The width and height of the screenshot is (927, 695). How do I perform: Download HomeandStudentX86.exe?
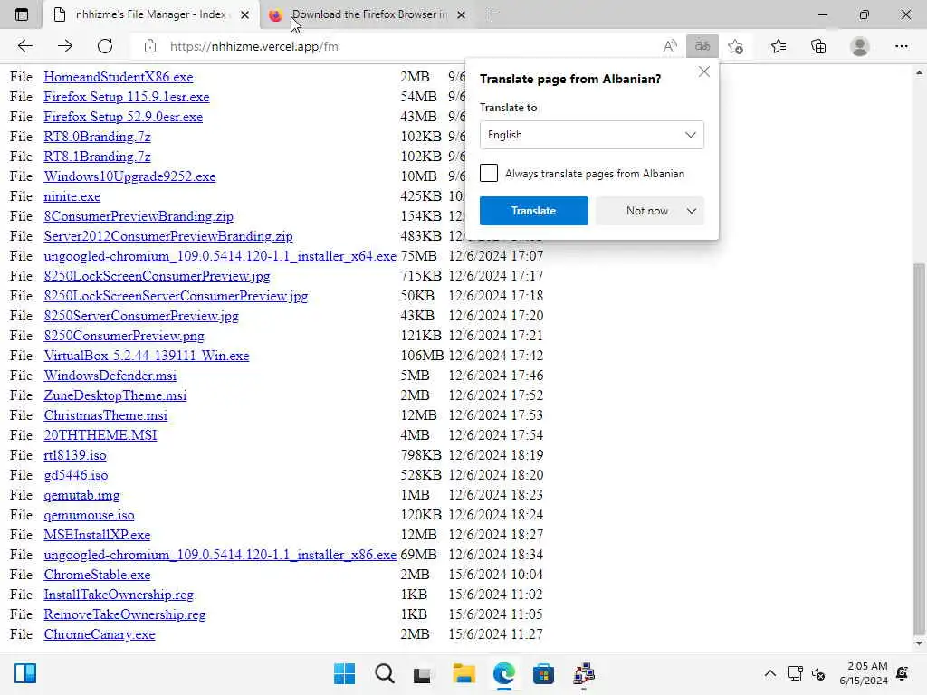click(119, 77)
